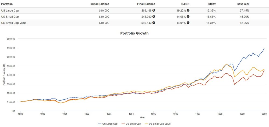Click the 1995 label on the Year axis
The width and height of the screenshot is (269, 127).
[153, 114]
